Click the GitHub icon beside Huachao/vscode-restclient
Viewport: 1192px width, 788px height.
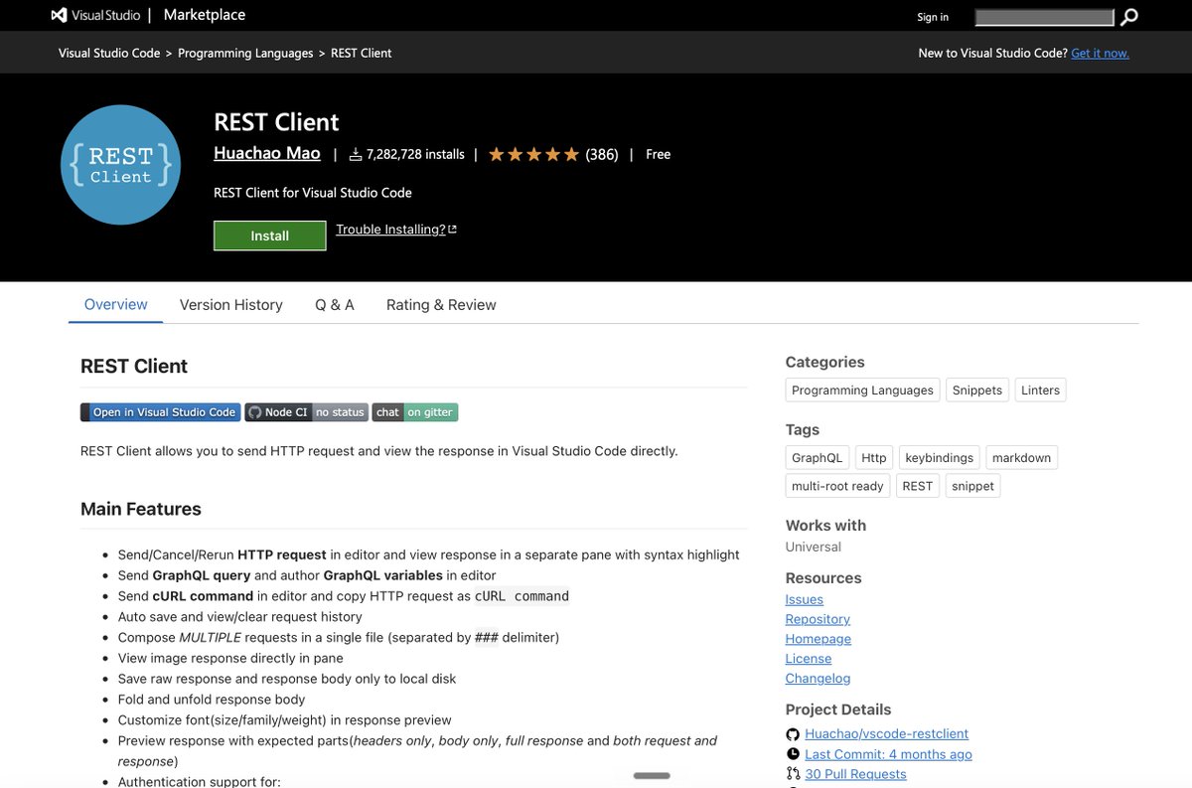coord(793,734)
